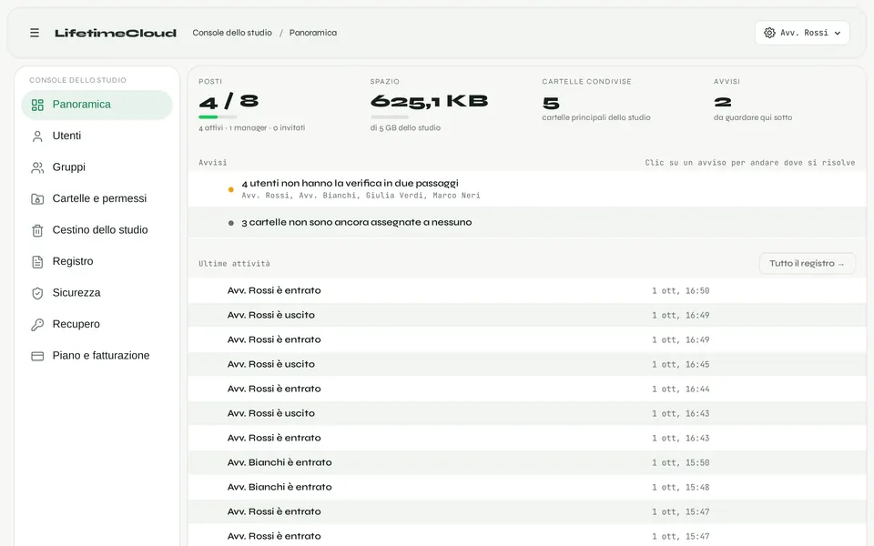This screenshot has height=546, width=874.
Task: Click 'da guardare qui sotto' caption
Action: point(753,117)
